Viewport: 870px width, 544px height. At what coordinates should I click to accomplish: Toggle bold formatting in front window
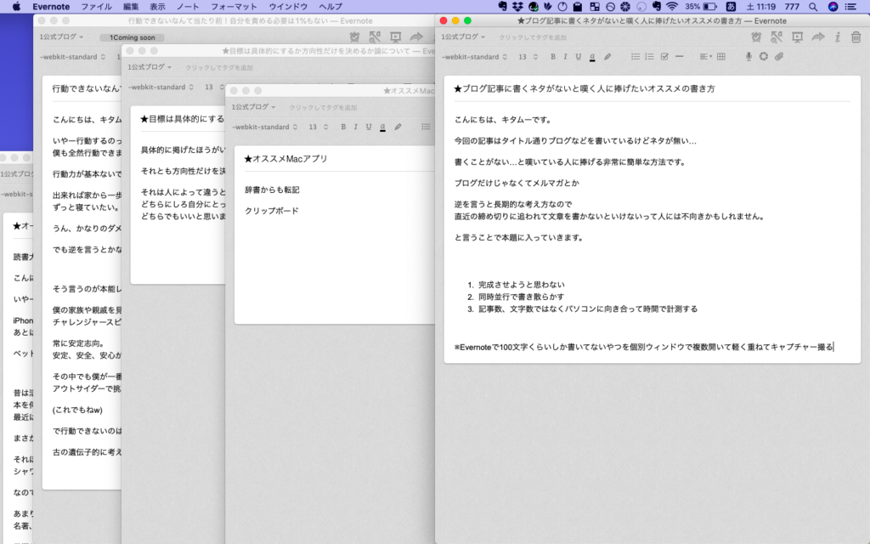click(x=552, y=57)
